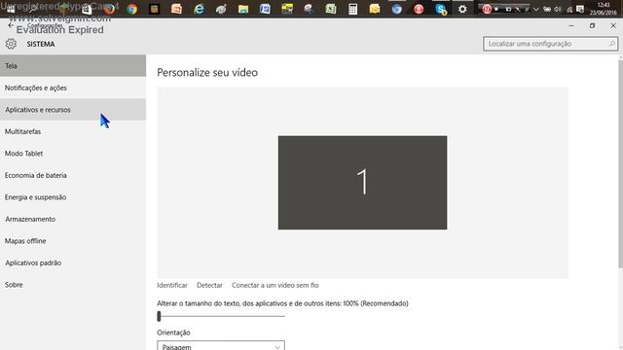Open Modo Tablet settings
This screenshot has height=350, width=623.
[x=73, y=154]
